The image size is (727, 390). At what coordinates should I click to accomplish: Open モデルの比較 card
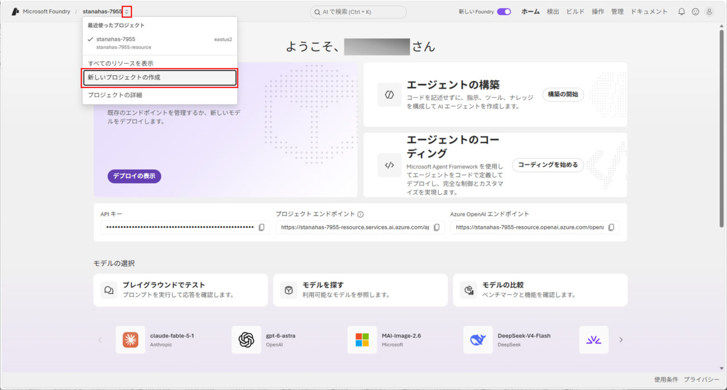[540, 290]
